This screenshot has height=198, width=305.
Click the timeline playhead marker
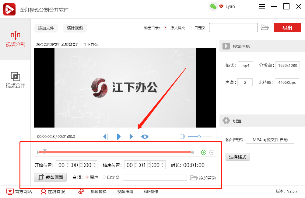tap(45, 152)
